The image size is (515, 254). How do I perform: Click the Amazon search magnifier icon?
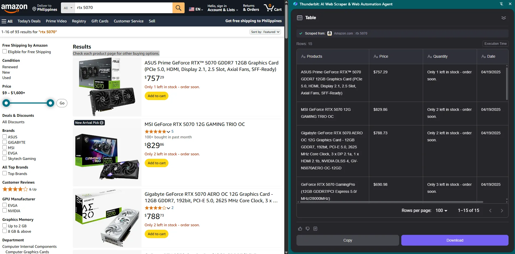pos(178,8)
